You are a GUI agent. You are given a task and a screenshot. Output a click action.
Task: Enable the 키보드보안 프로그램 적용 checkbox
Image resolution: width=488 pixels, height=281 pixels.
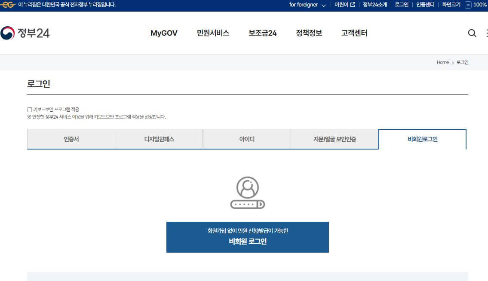pos(29,109)
